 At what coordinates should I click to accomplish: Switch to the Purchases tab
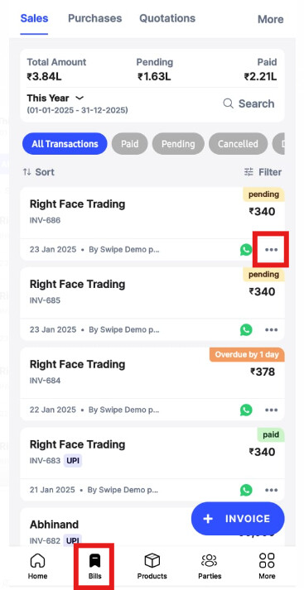pyautogui.click(x=95, y=18)
